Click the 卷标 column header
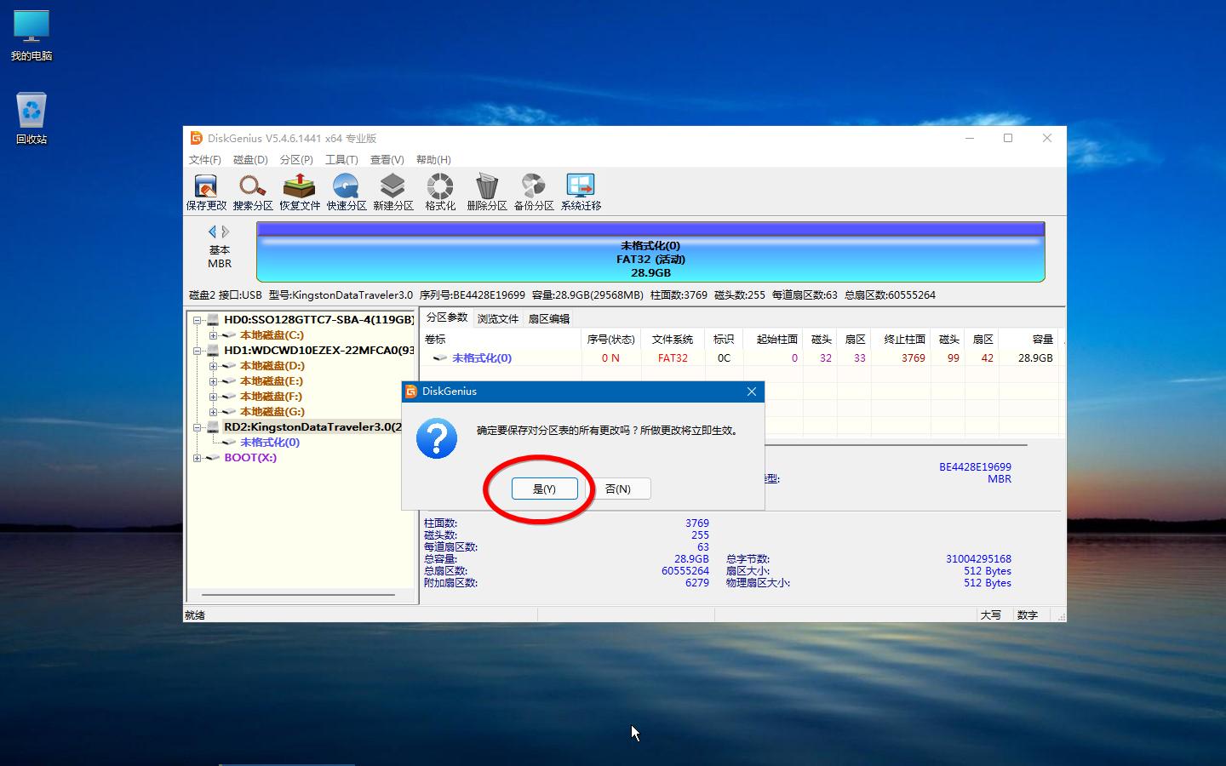Screen dimensions: 1226x766 [501, 339]
